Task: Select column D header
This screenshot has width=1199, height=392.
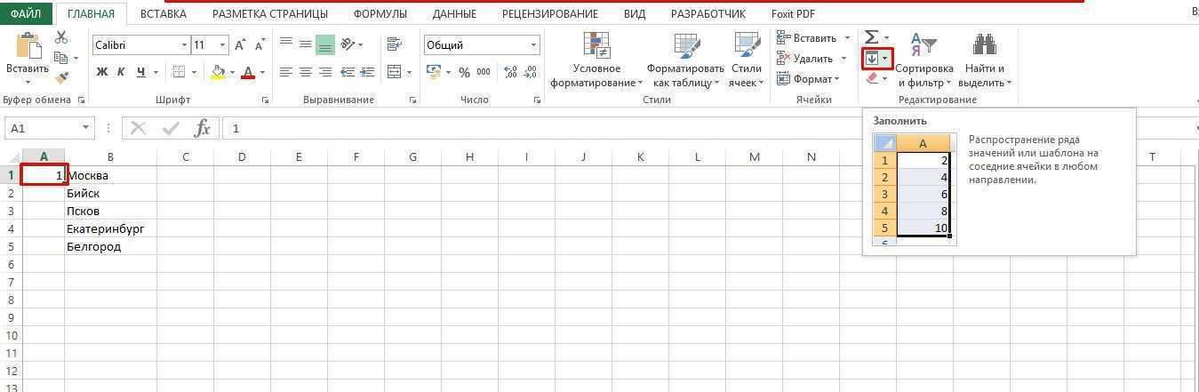Action: [x=242, y=157]
